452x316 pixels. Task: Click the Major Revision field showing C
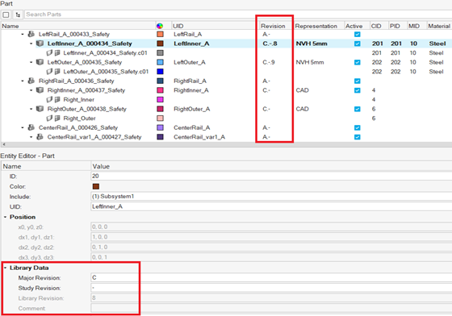[271, 278]
